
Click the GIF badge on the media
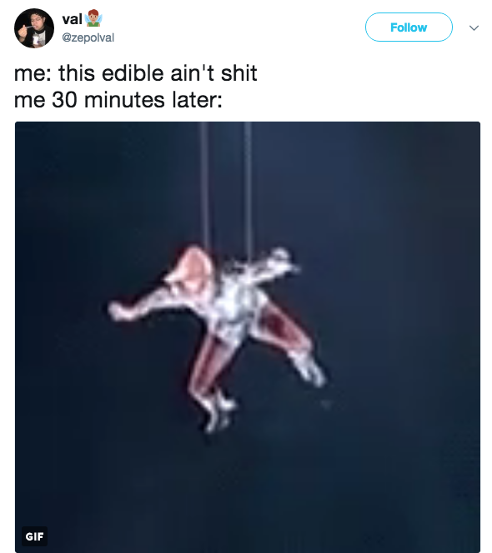[x=34, y=536]
